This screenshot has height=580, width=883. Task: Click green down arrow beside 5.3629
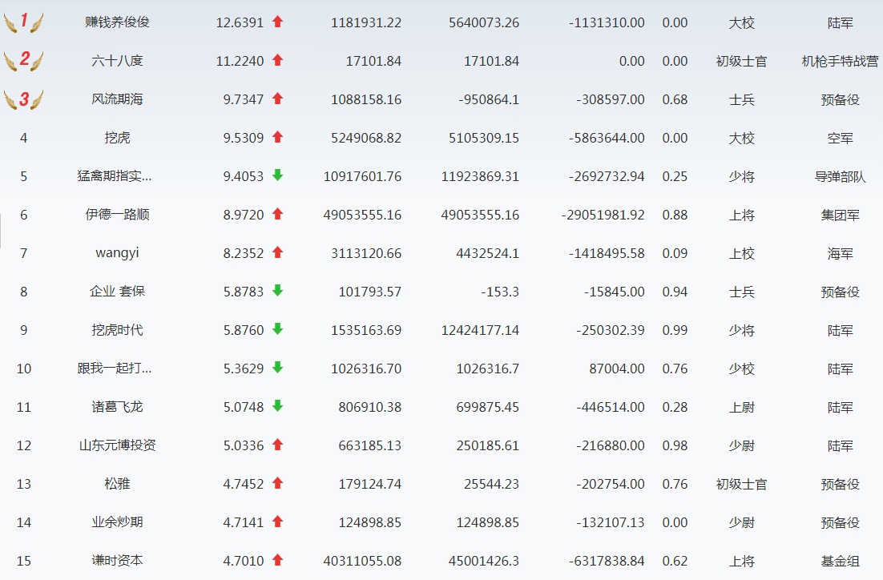(277, 367)
